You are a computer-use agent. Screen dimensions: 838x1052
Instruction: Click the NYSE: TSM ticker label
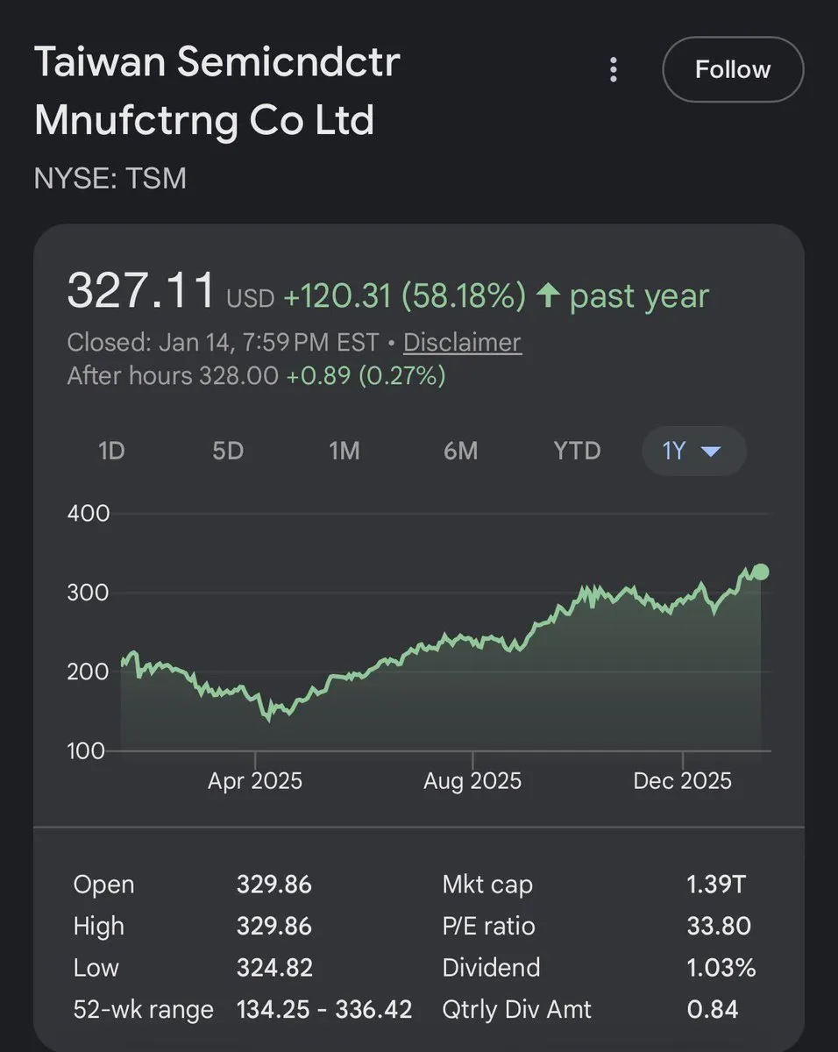point(110,179)
